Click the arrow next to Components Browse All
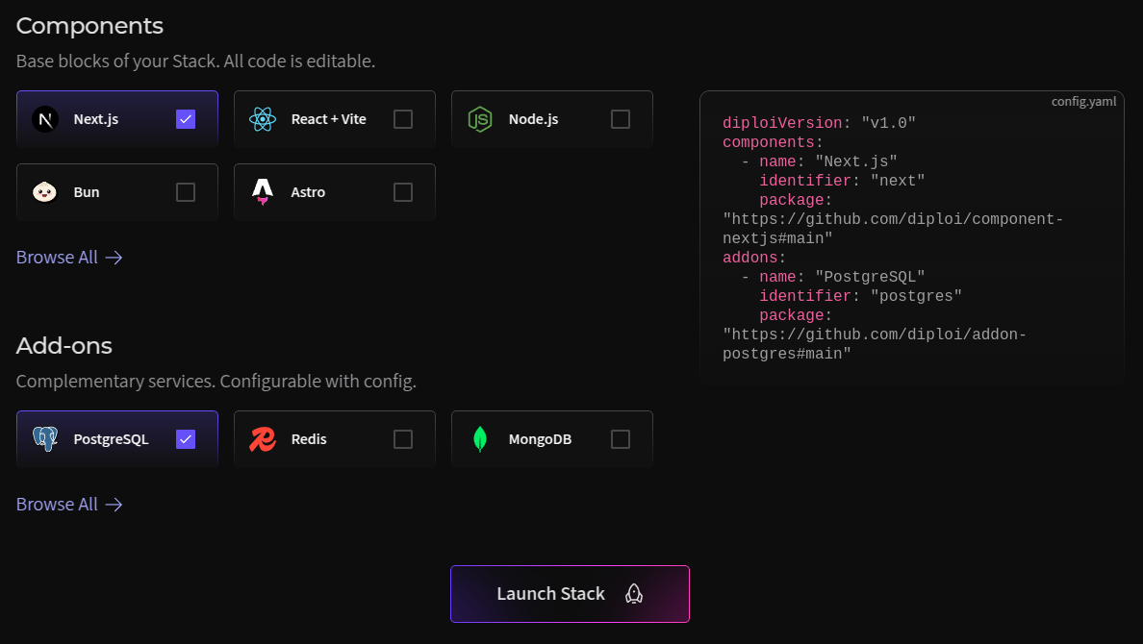Screen dimensions: 1143x644 coord(114,258)
